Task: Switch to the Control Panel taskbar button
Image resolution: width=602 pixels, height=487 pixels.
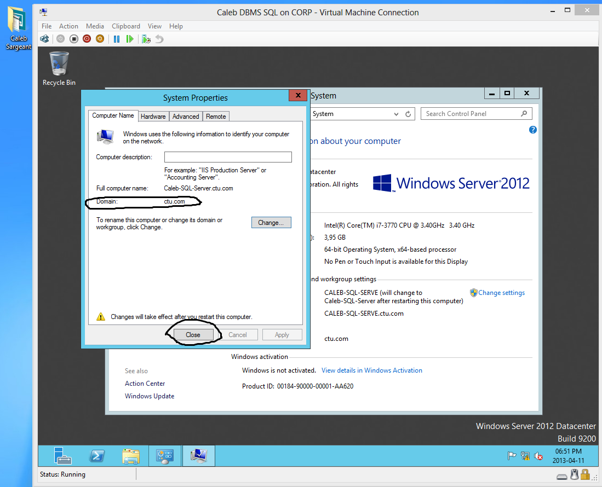Action: (165, 456)
